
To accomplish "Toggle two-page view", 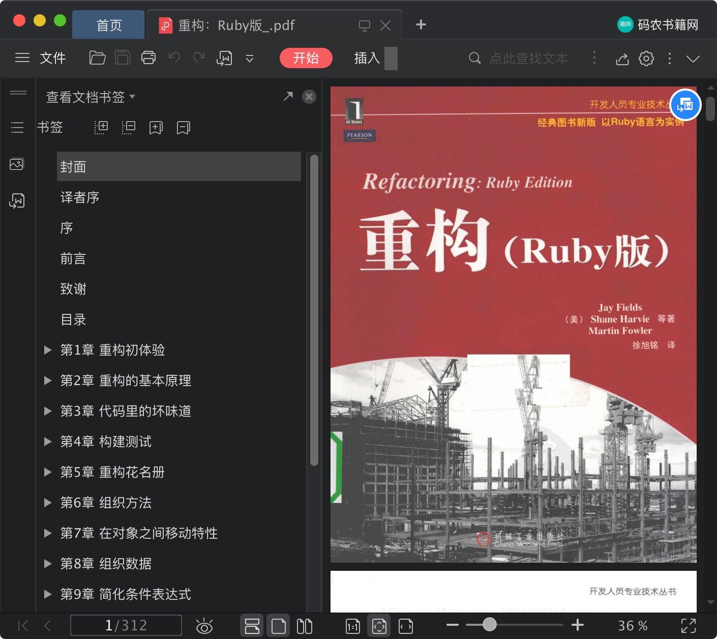I will pos(304,626).
